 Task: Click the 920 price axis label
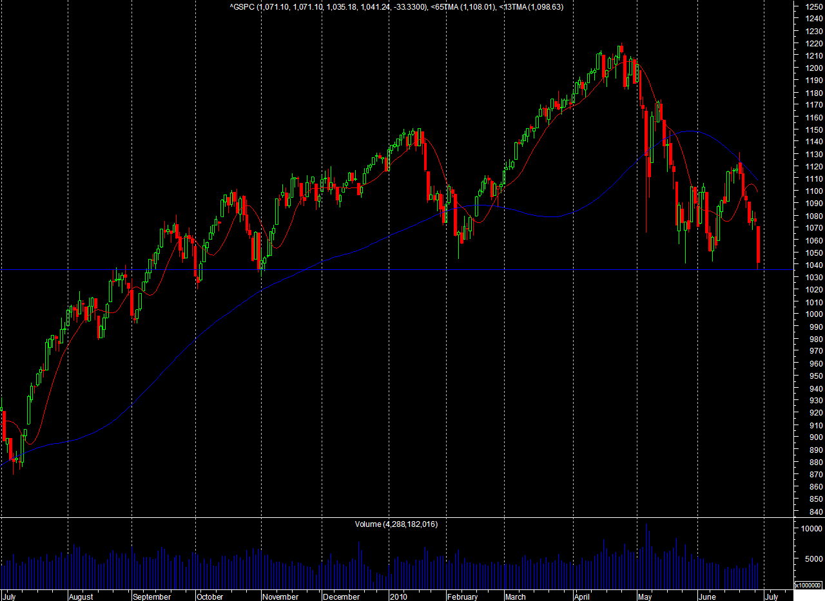[815, 413]
